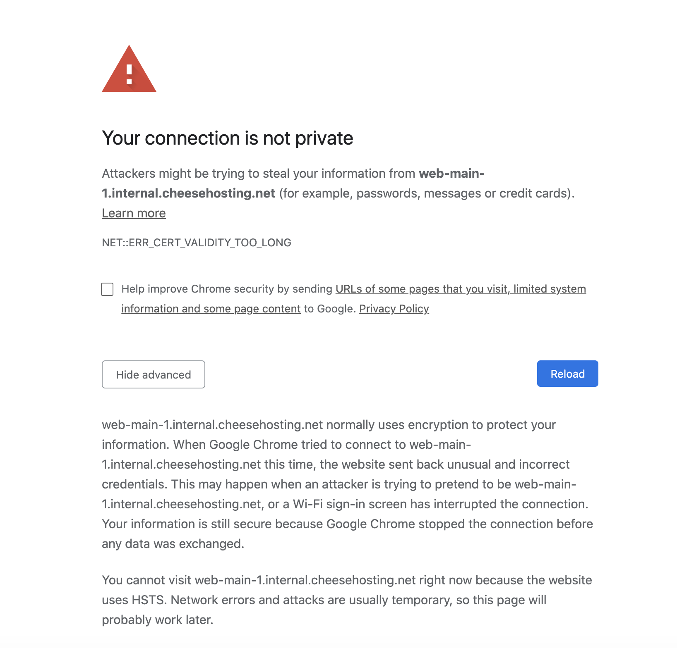Click the word HSTS in last paragraph

pyautogui.click(x=149, y=600)
